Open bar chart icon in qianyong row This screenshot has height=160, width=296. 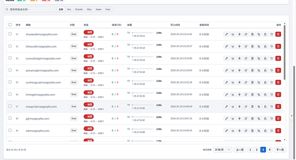coord(233,71)
